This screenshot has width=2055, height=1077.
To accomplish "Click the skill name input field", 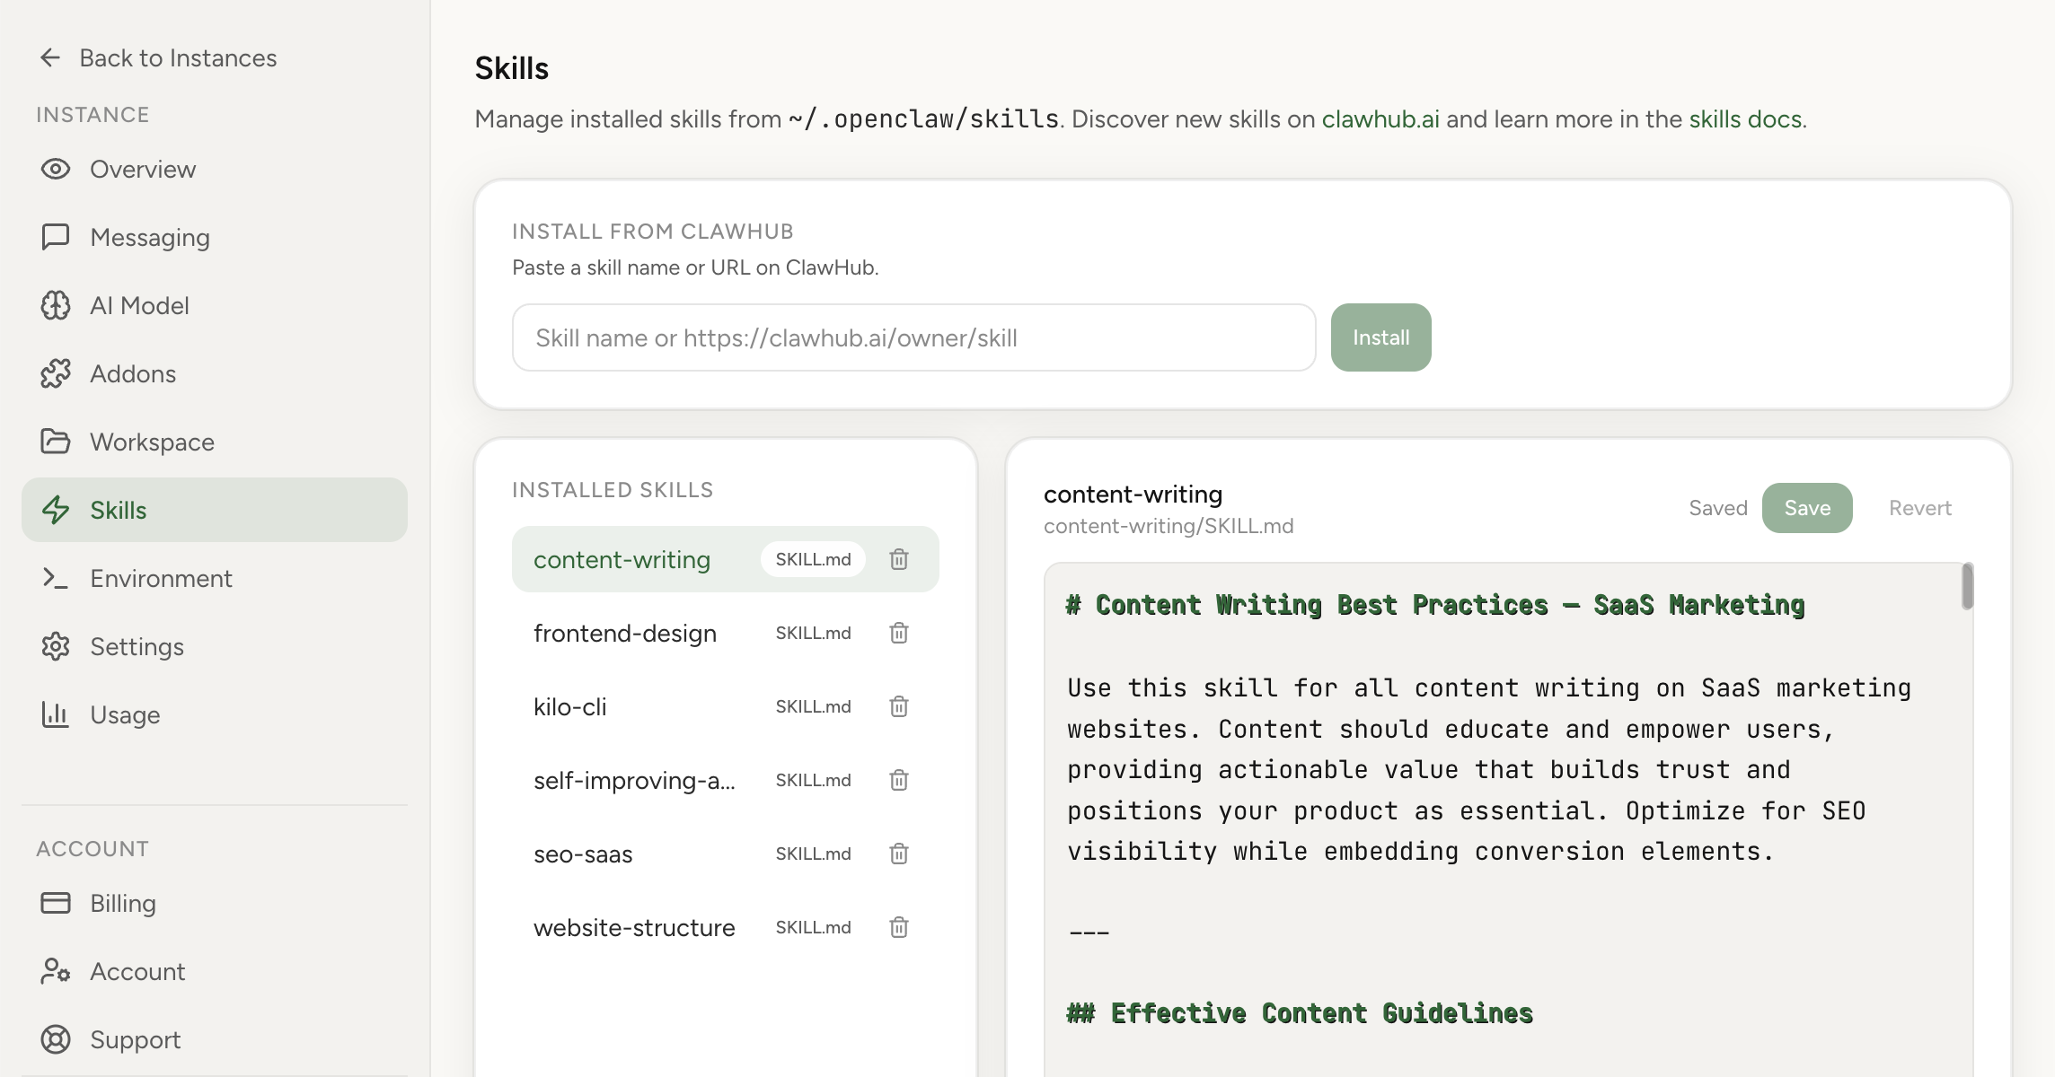I will [x=913, y=337].
